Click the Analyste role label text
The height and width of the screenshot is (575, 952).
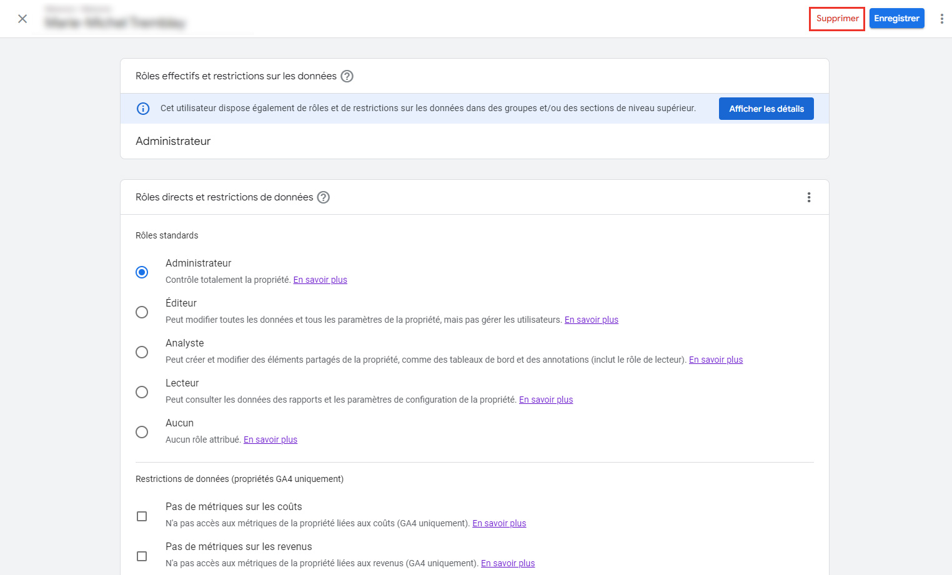point(184,343)
